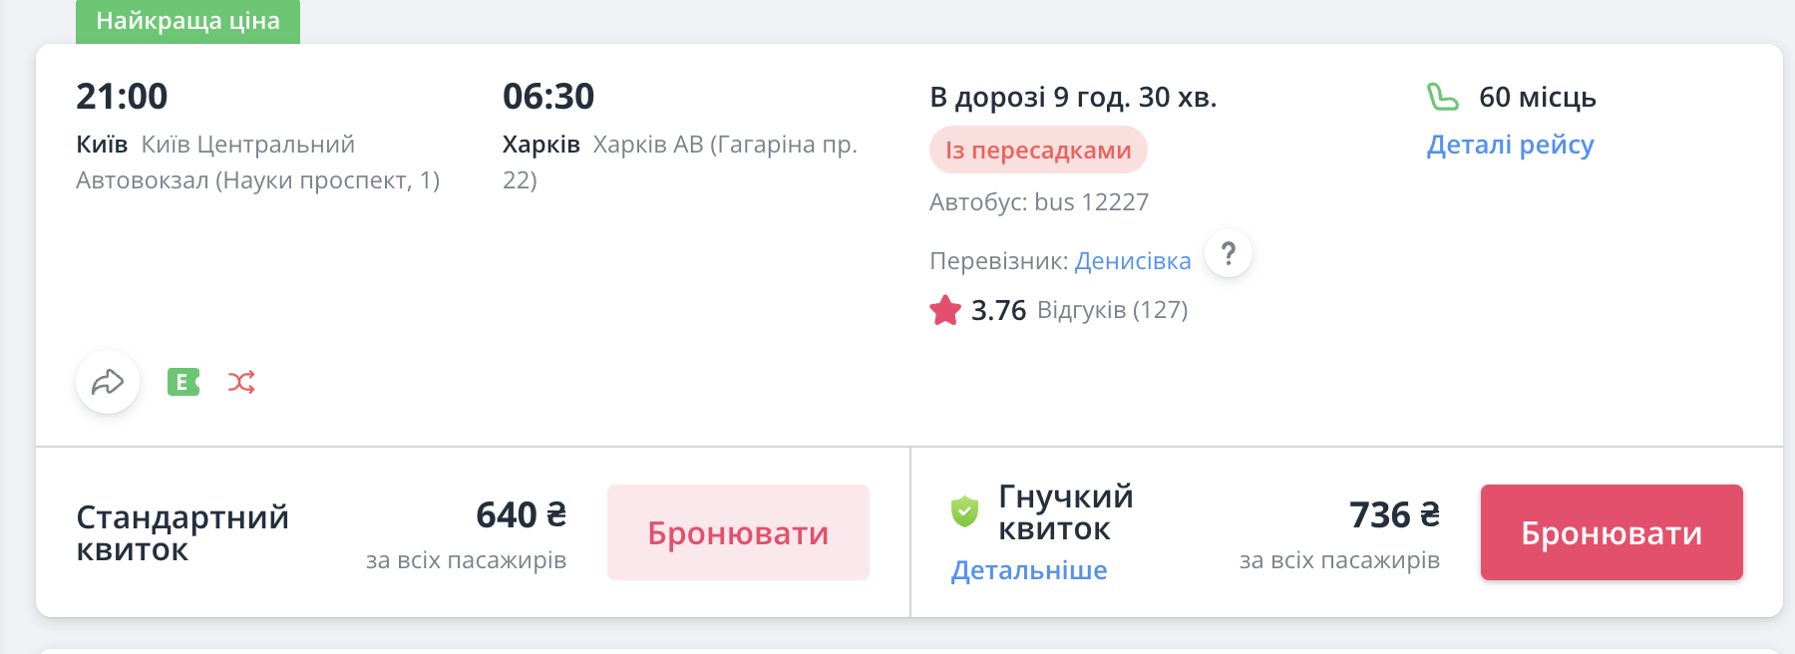Book the standard ticket for 640 ₴
1795x654 pixels.
pyautogui.click(x=738, y=532)
